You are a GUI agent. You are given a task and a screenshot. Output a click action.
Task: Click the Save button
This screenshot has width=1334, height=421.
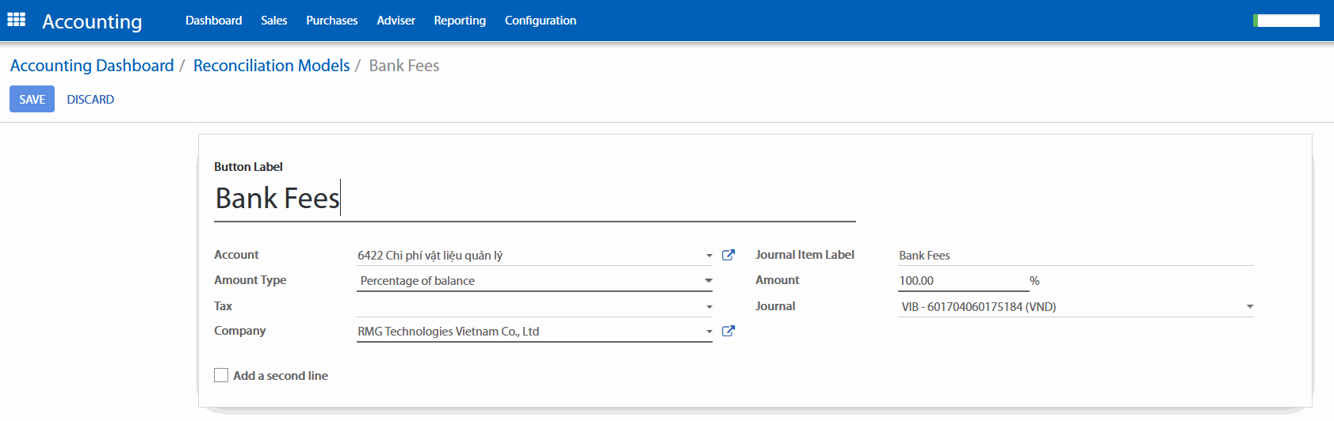(32, 99)
